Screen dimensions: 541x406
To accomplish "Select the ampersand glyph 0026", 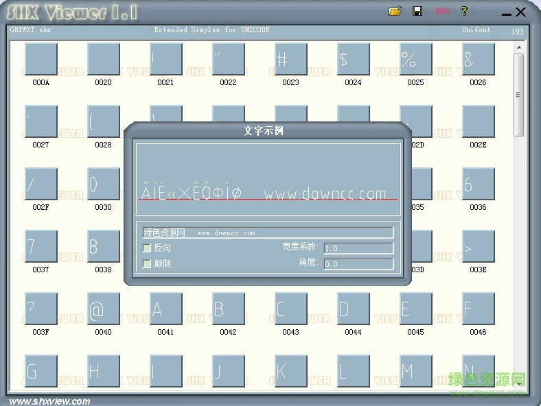I will pyautogui.click(x=478, y=59).
